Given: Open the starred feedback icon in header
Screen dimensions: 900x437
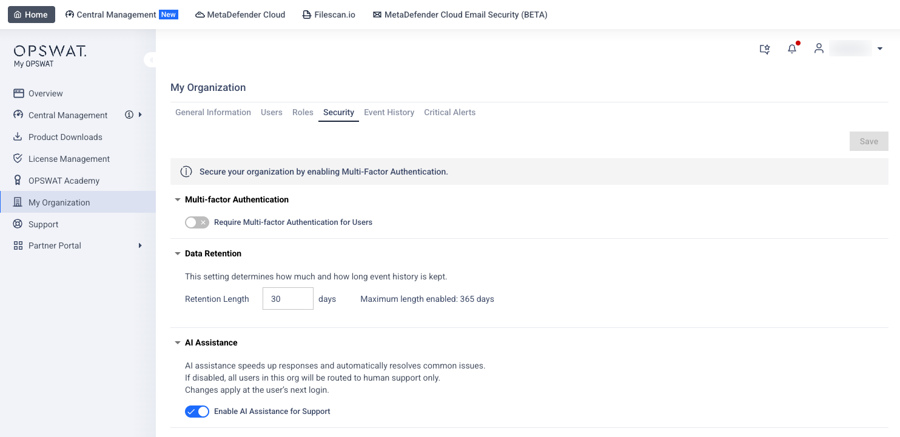Looking at the screenshot, I should click(765, 49).
